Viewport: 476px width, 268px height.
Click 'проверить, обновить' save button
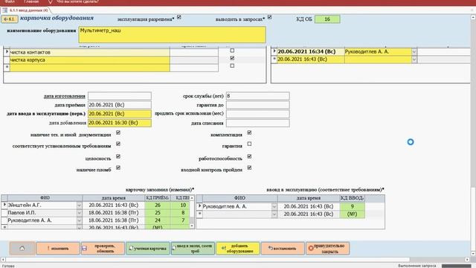(x=103, y=248)
